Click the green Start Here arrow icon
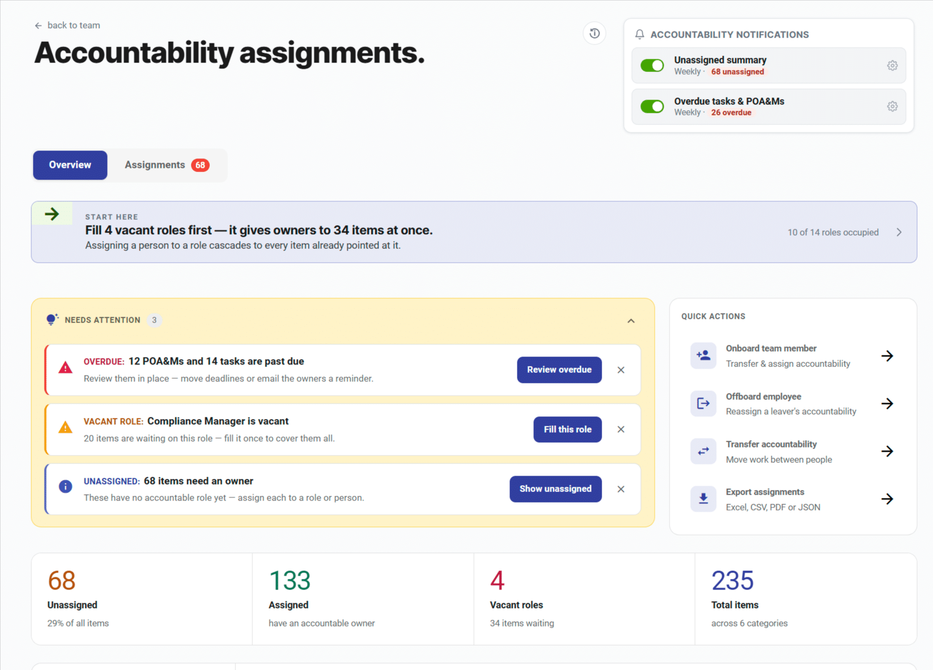This screenshot has height=670, width=933. click(52, 214)
